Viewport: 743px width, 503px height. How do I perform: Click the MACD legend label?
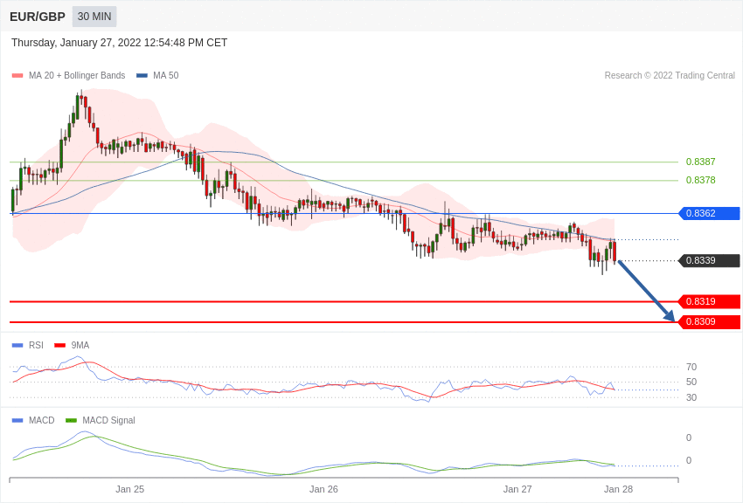pos(42,421)
